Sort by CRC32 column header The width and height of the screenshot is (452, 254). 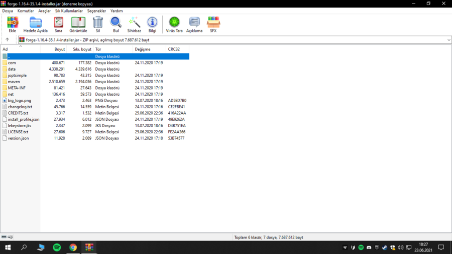178,49
